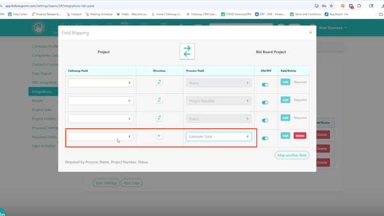
Task: Click left-arrow direction icon in Estimate: Total row
Action: coord(159,136)
